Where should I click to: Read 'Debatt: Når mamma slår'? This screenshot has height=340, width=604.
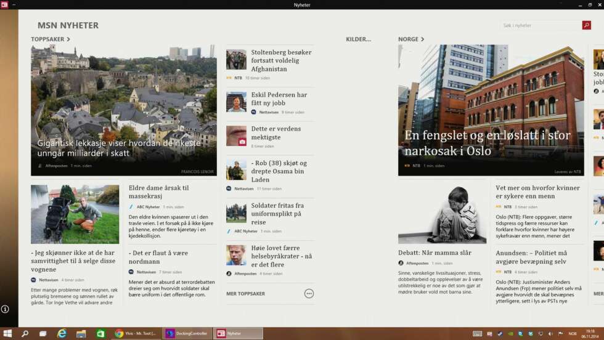(435, 253)
